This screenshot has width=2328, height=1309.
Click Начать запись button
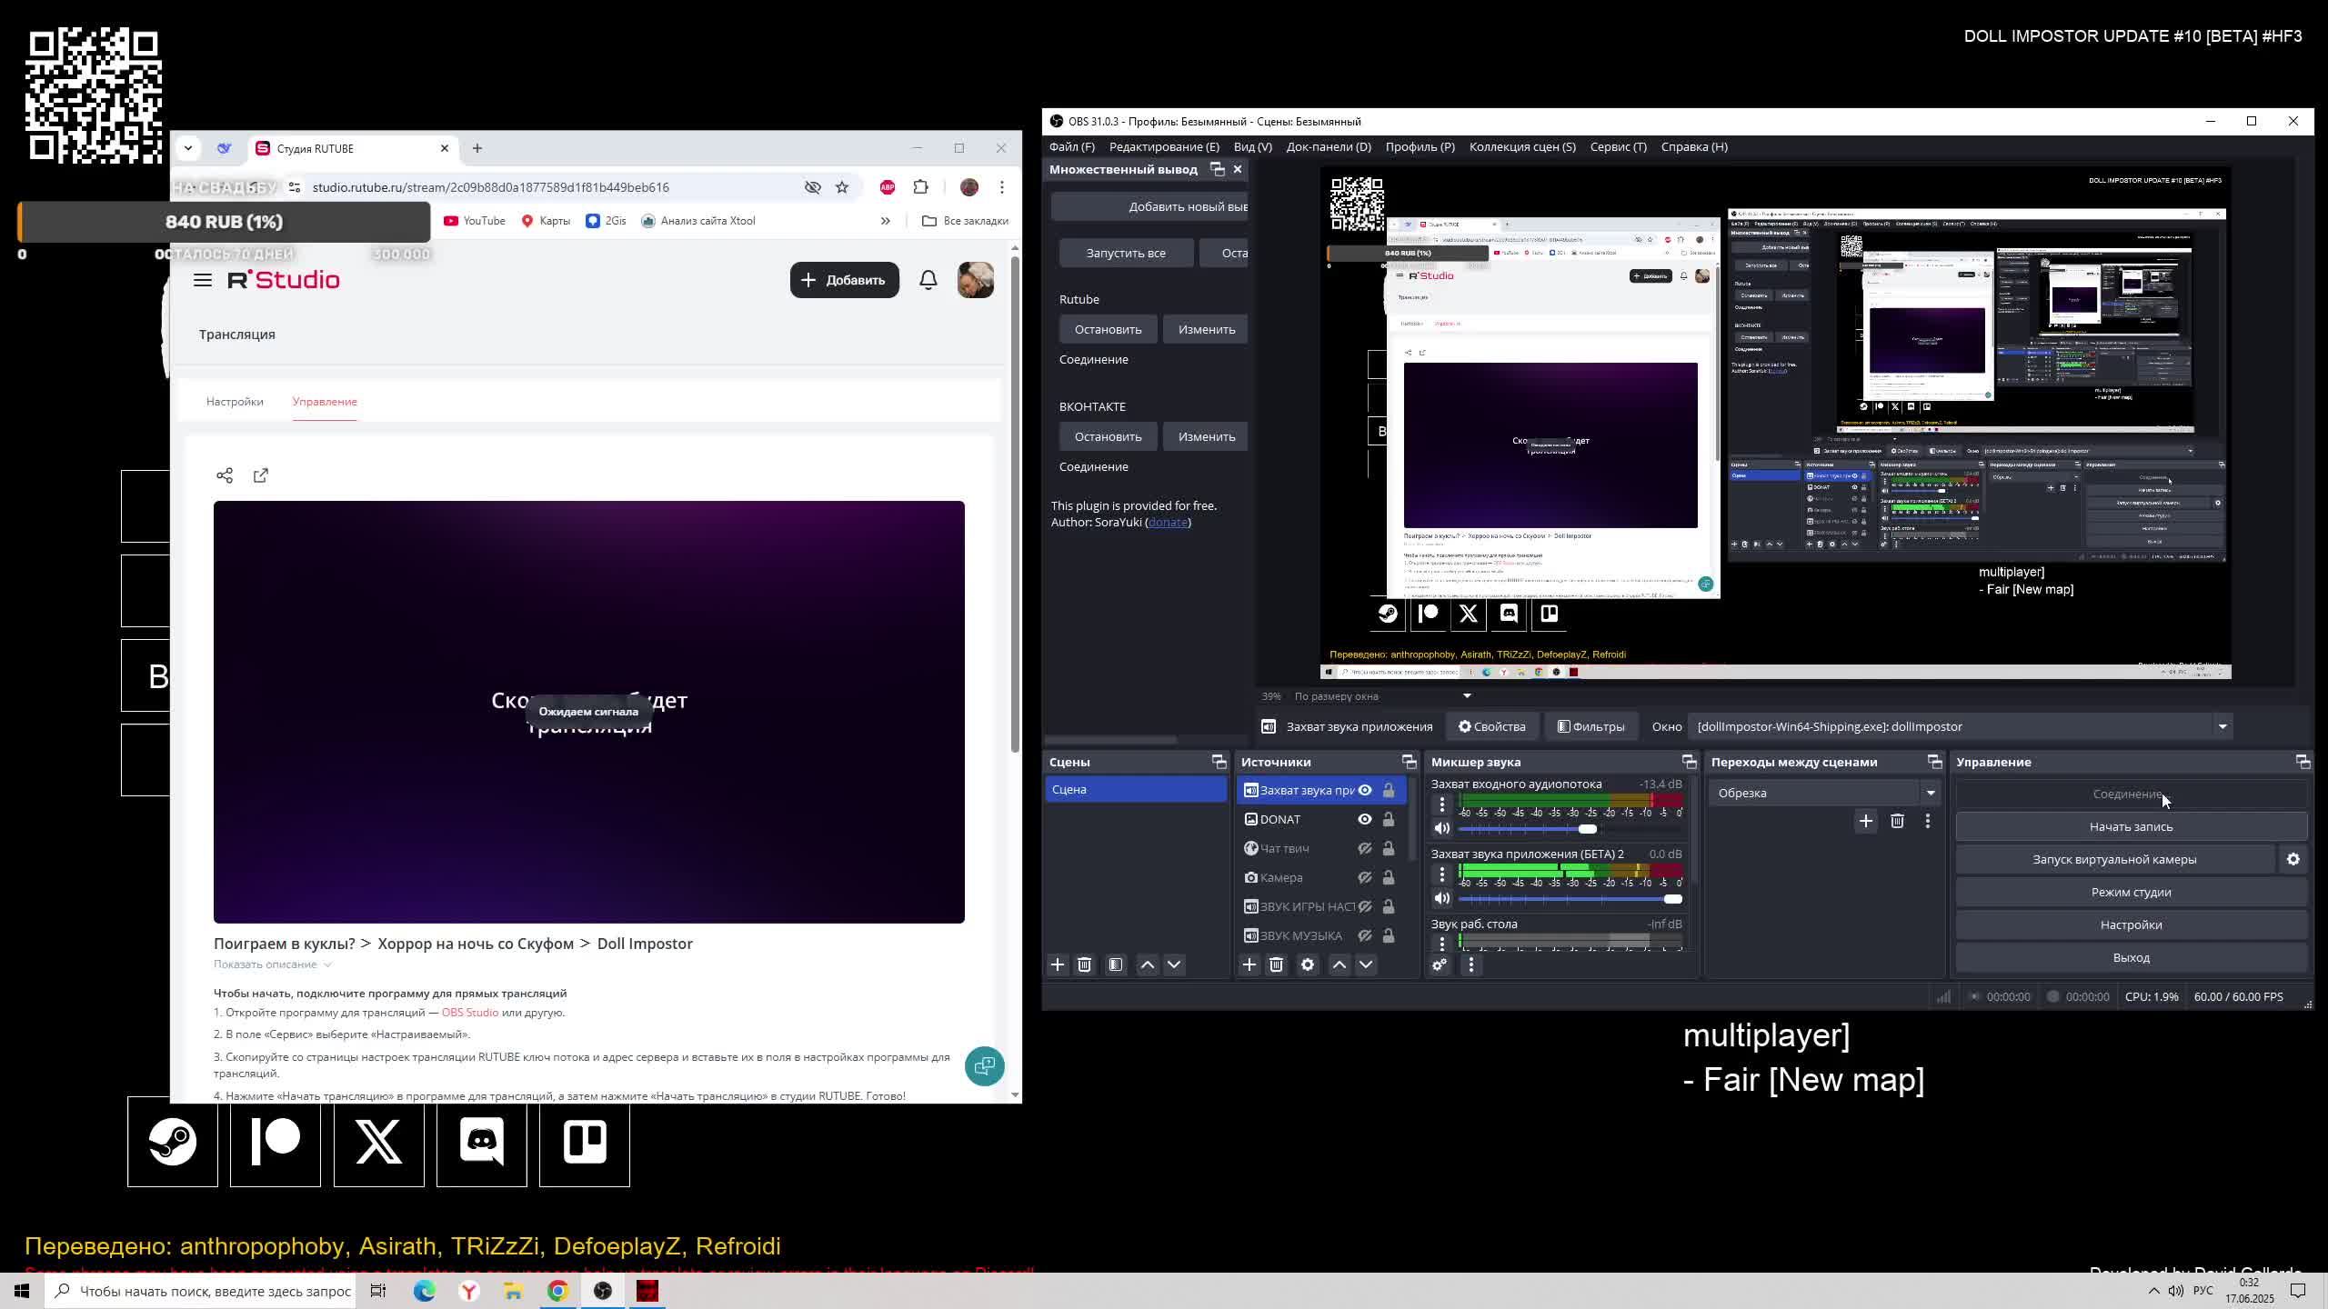(x=2131, y=826)
